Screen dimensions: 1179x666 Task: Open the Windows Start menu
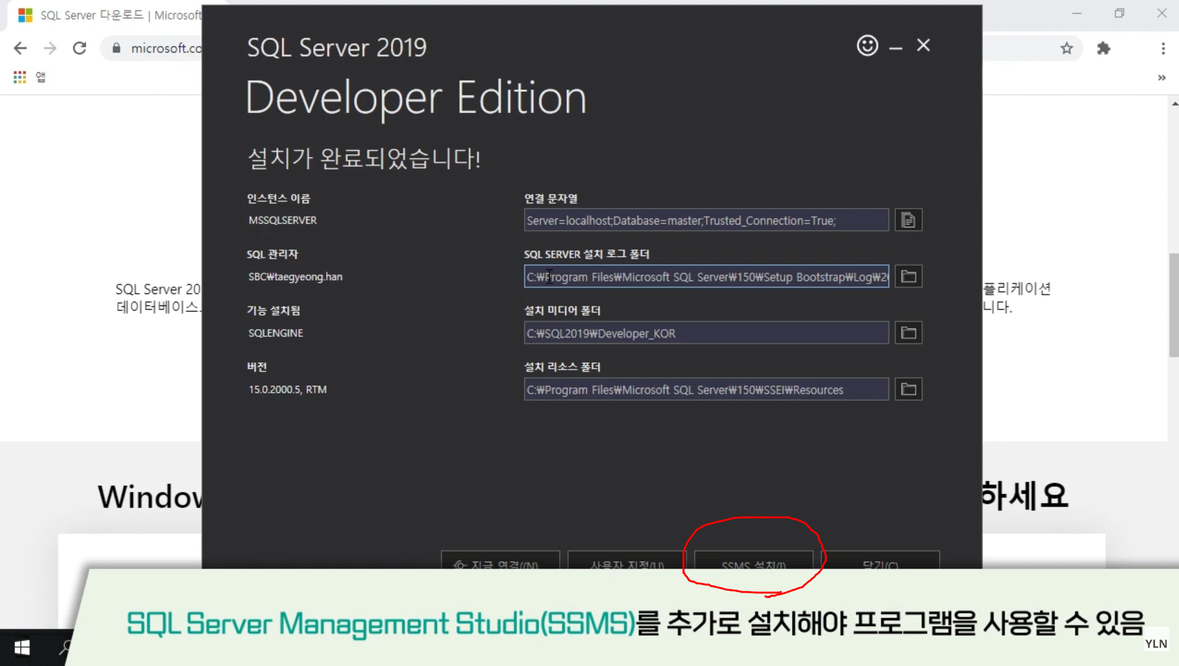[x=22, y=647]
